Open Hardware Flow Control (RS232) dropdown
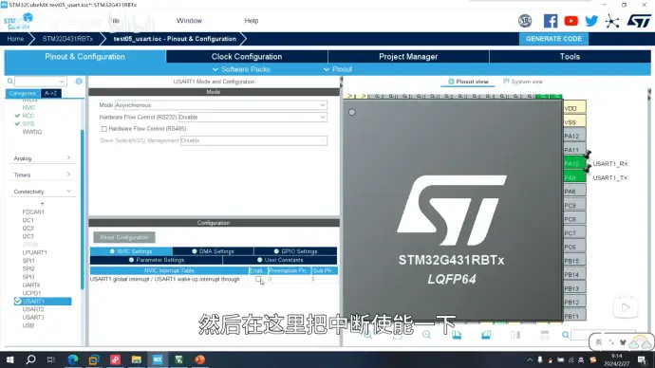 click(253, 118)
